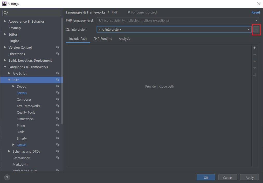Click project-level icon next to Quality Tools
Screen dimensions: 263x183
coord(57,112)
